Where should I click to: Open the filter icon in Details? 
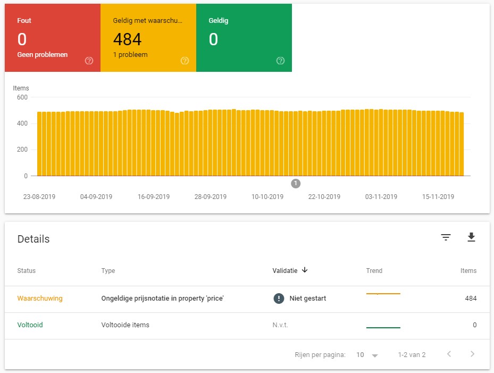point(446,237)
